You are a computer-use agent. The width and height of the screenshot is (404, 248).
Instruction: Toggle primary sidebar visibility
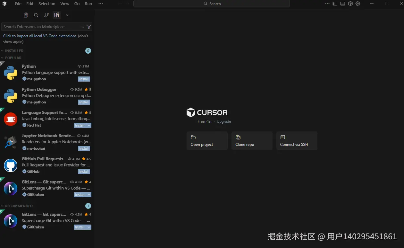[x=335, y=4]
